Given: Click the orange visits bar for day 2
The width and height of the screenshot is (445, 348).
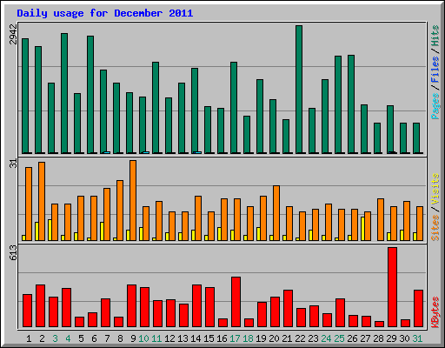Looking at the screenshot, I should tap(42, 201).
